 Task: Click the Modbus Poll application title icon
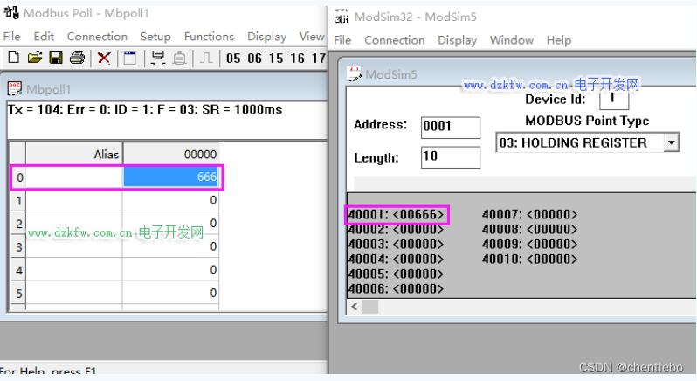[x=11, y=13]
